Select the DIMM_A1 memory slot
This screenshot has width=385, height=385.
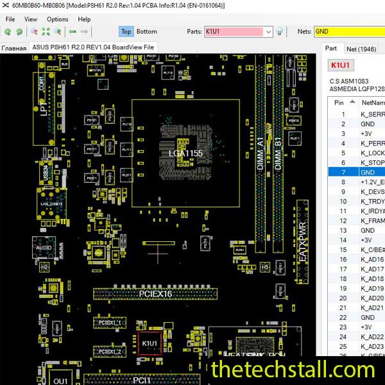pos(260,153)
